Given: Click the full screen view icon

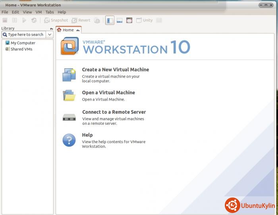Looking at the screenshot, I should 129,20.
